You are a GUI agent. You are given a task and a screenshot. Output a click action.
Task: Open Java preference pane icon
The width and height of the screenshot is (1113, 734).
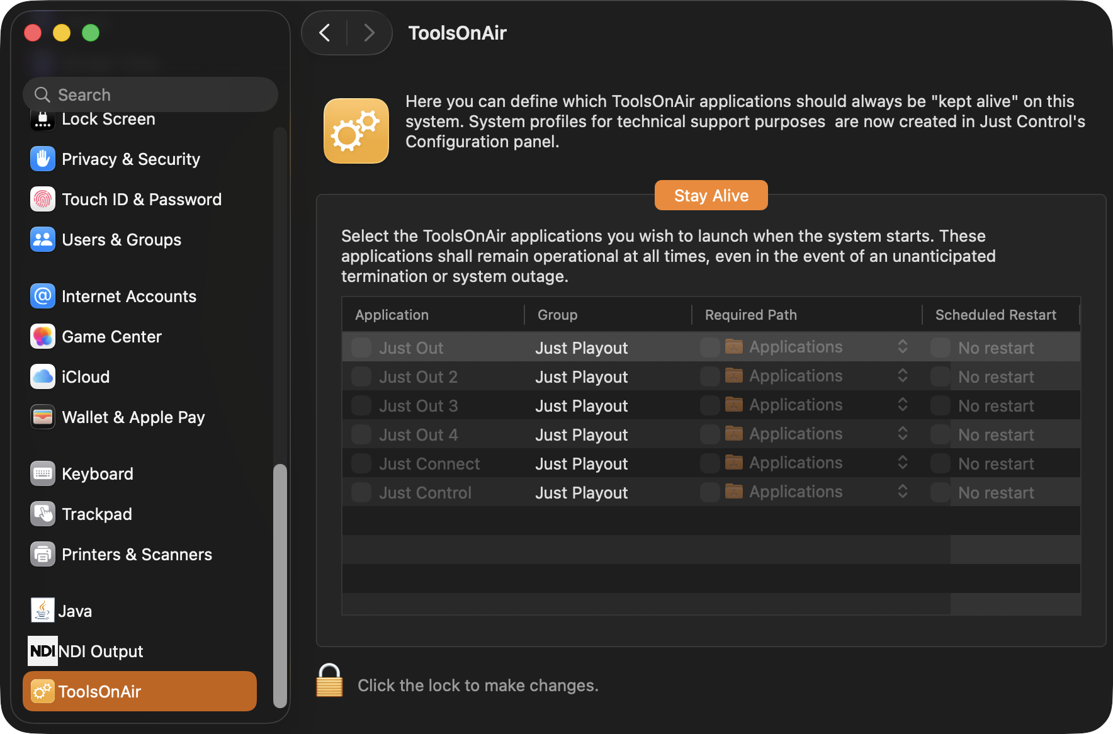[43, 611]
